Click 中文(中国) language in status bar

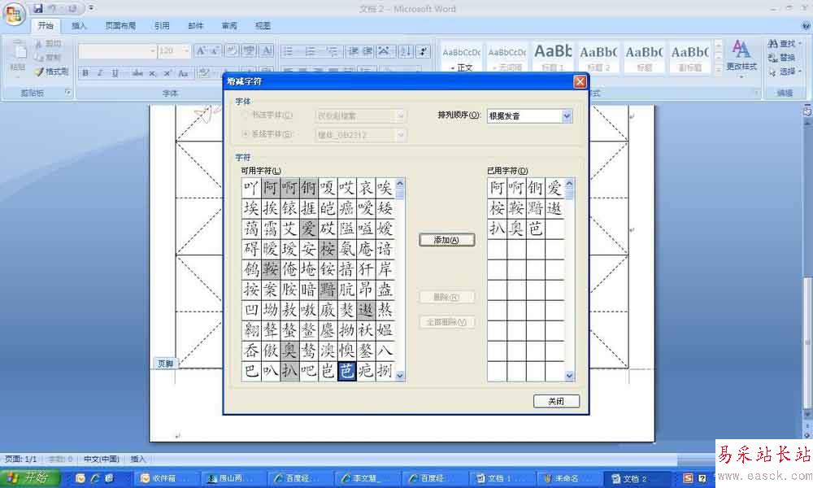coord(102,459)
